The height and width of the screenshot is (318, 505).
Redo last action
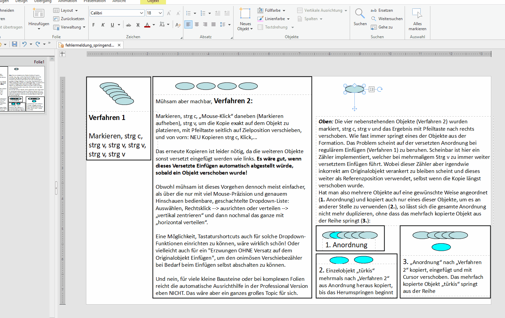[38, 44]
